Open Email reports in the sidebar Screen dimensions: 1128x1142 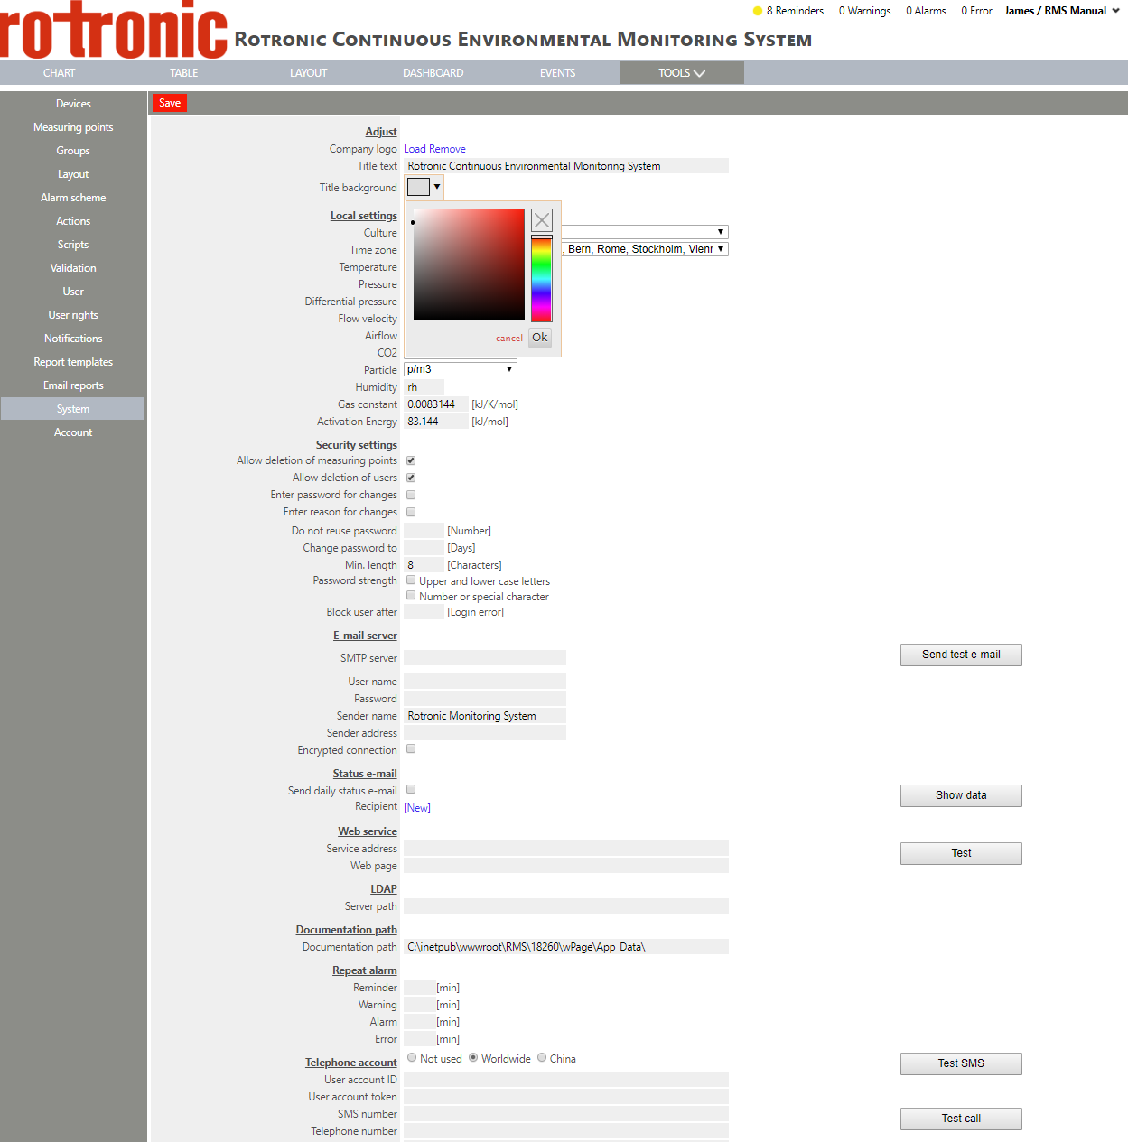(x=73, y=385)
